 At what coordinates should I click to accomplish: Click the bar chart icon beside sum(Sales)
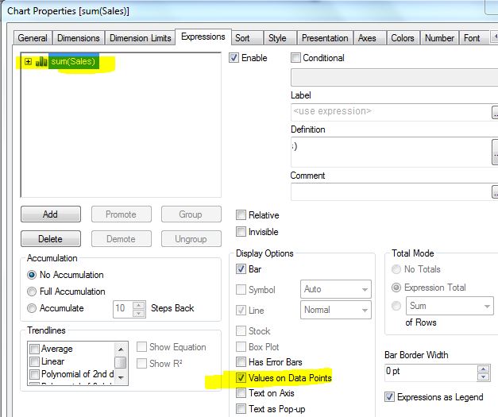(41, 62)
